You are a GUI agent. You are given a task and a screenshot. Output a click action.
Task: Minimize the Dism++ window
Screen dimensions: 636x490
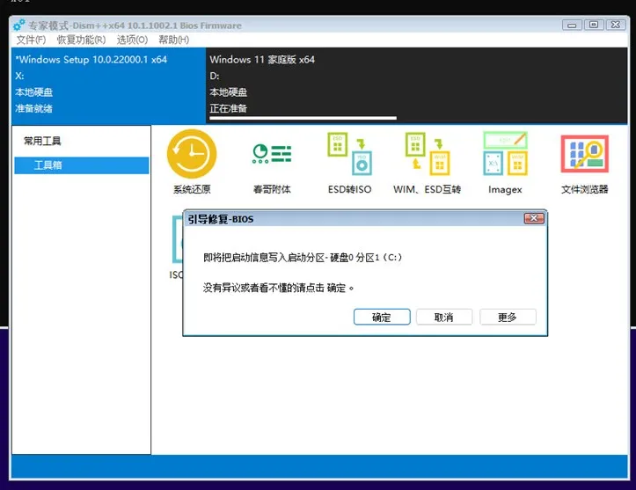point(572,26)
